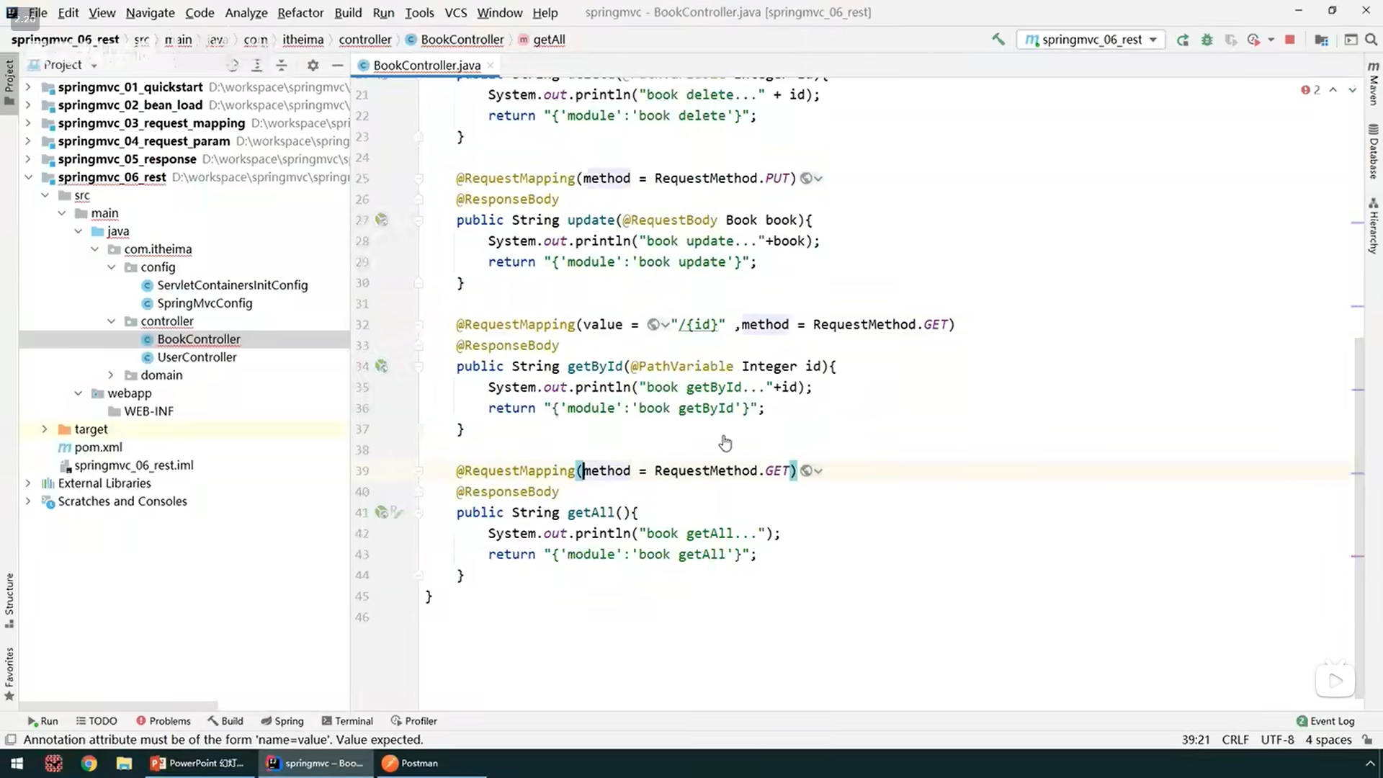Click the green Debug bug icon
The height and width of the screenshot is (778, 1383).
click(1207, 40)
